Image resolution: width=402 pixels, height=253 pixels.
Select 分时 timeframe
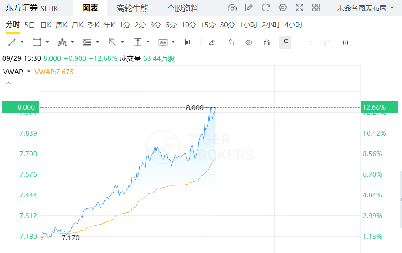pos(12,25)
